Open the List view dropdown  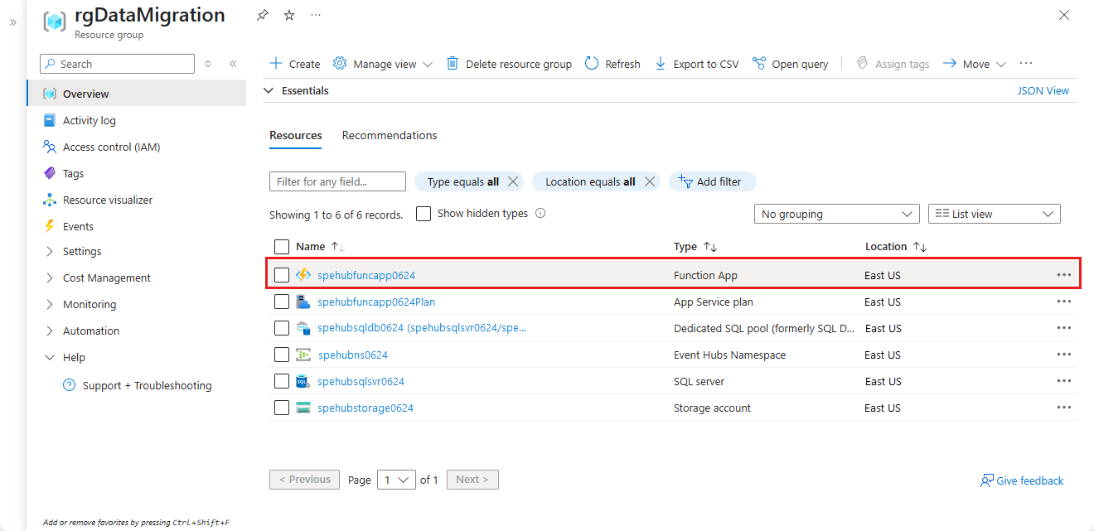click(x=995, y=214)
